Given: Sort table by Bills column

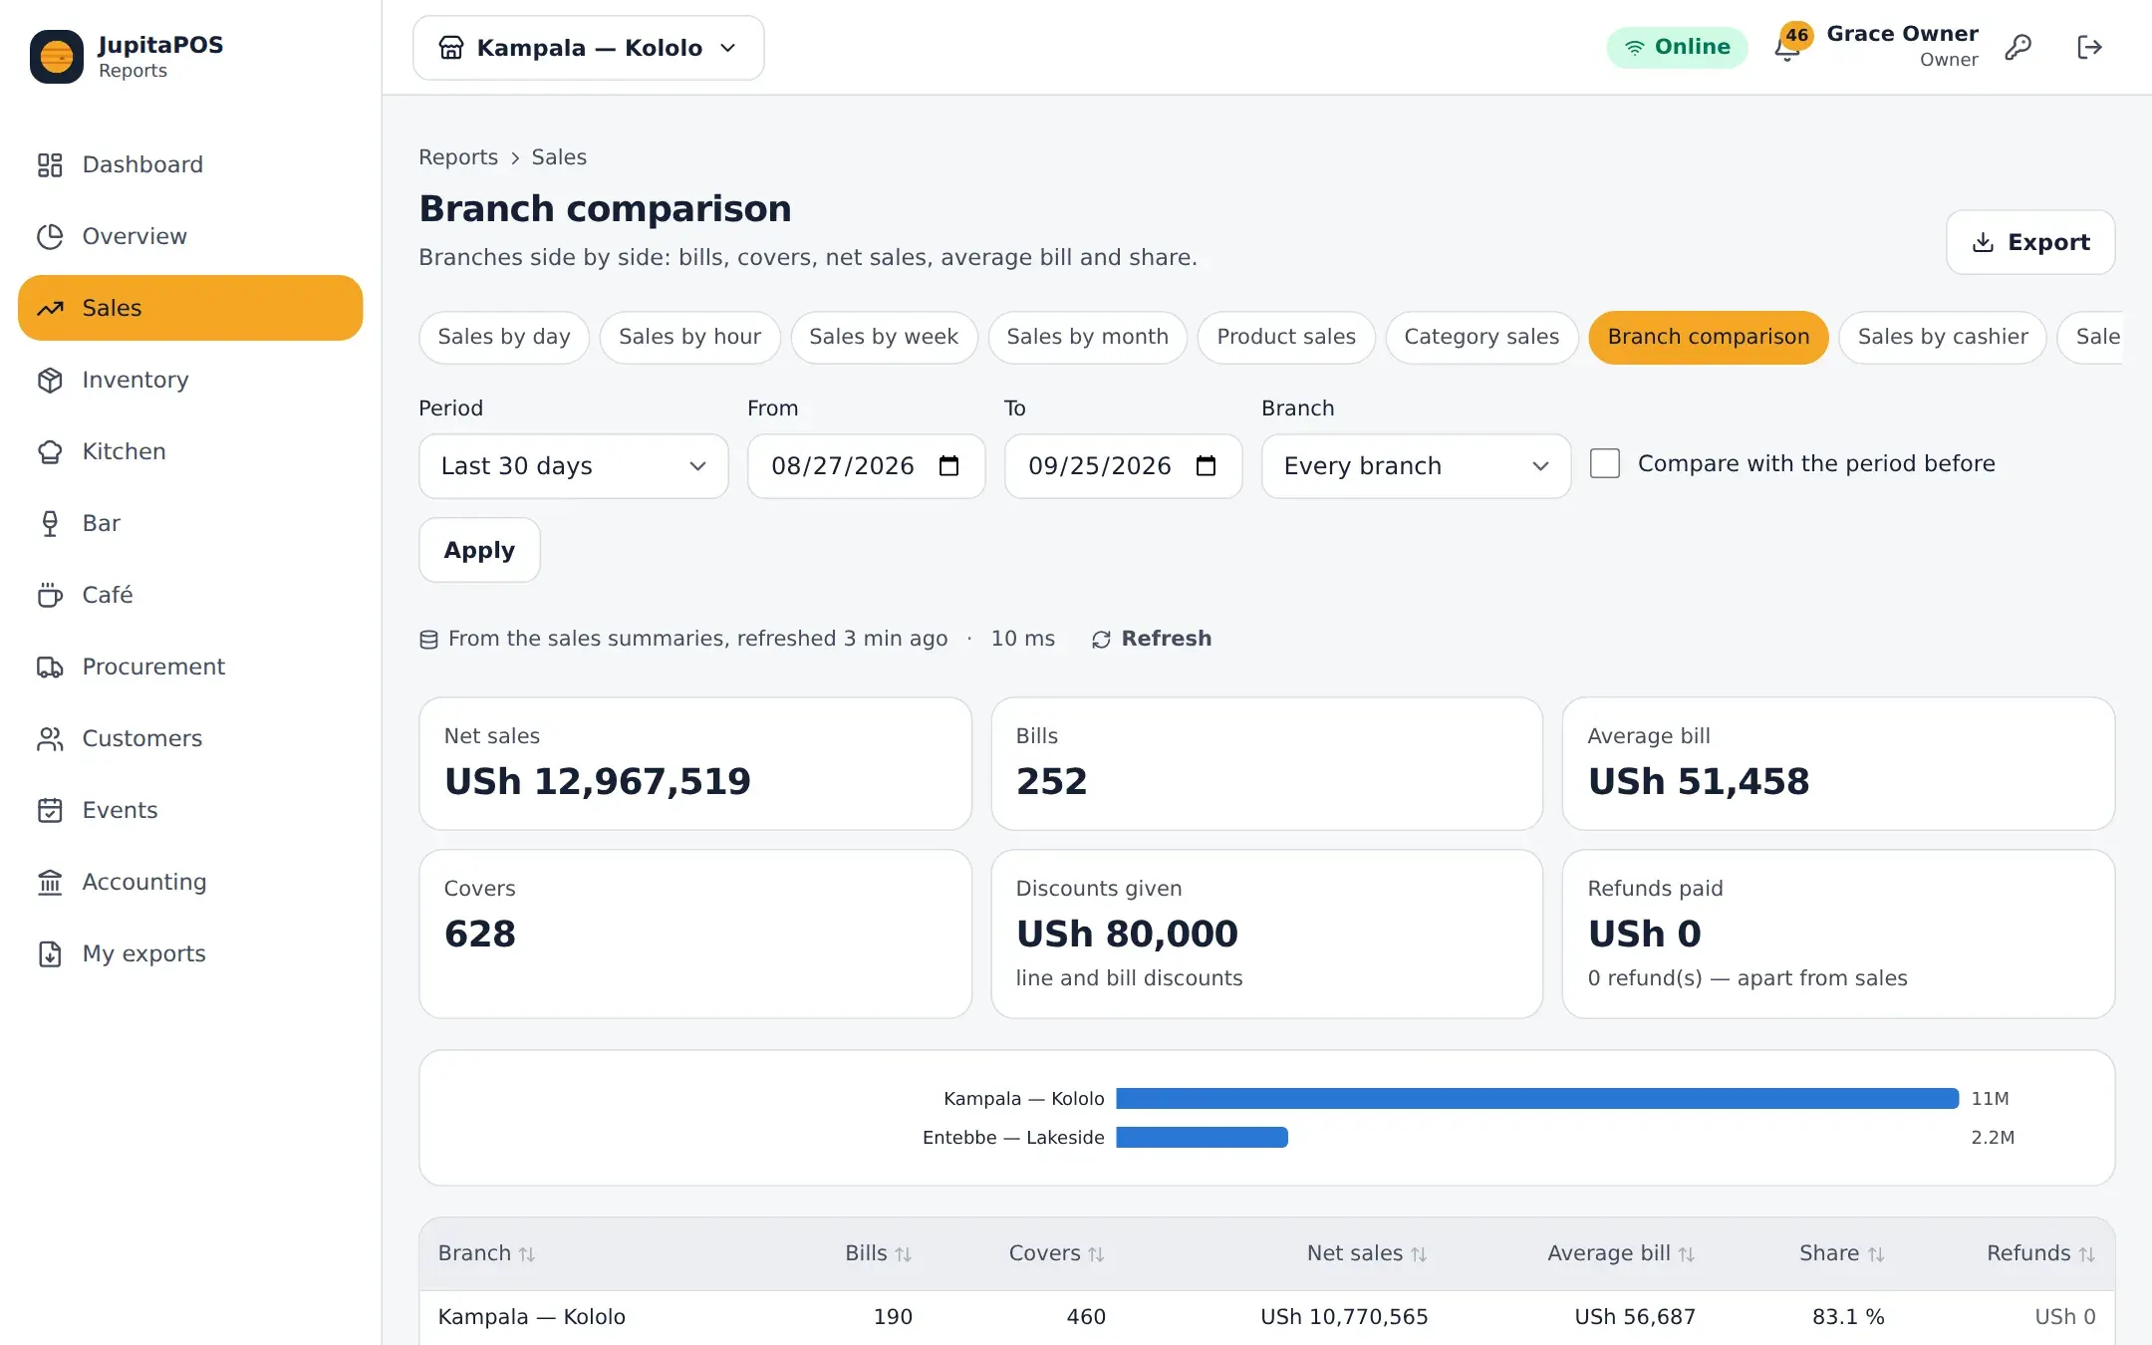Looking at the screenshot, I should click(878, 1253).
